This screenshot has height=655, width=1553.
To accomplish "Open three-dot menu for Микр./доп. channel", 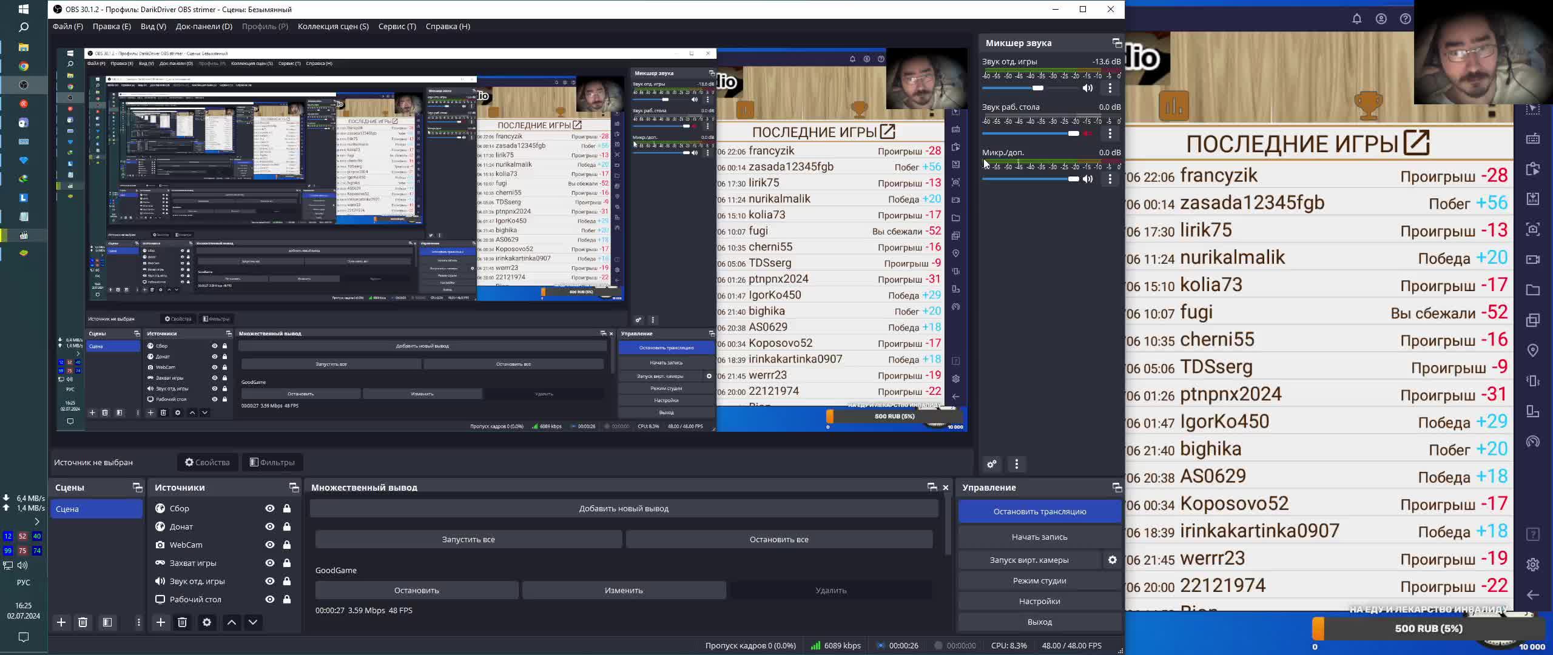I will [x=1110, y=179].
